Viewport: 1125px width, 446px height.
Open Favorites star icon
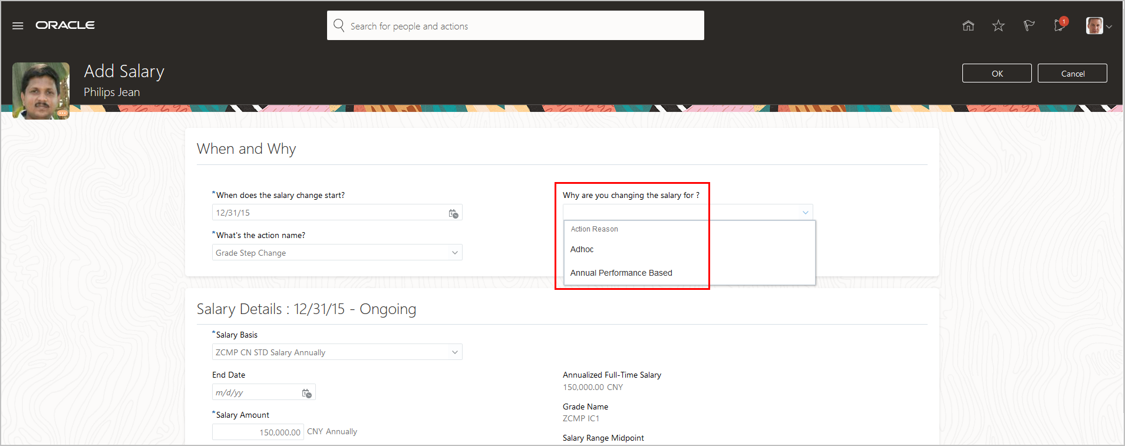pyautogui.click(x=998, y=25)
